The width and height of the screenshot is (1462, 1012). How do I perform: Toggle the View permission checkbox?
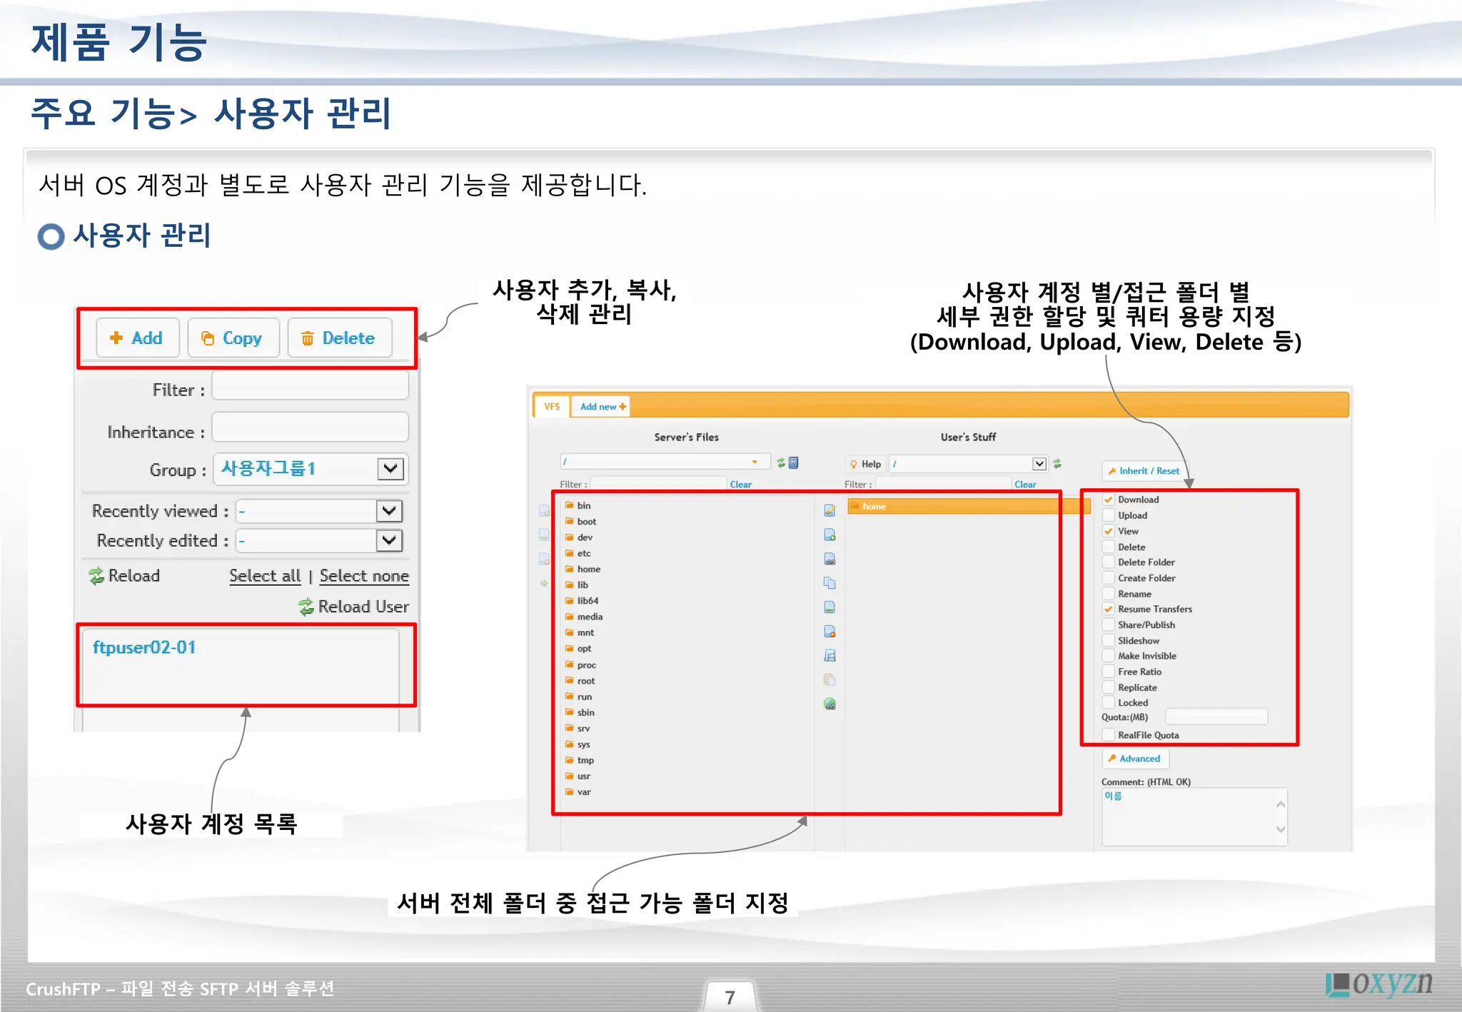point(1109,531)
